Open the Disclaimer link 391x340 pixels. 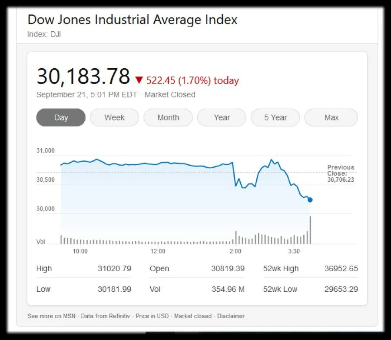[231, 316]
